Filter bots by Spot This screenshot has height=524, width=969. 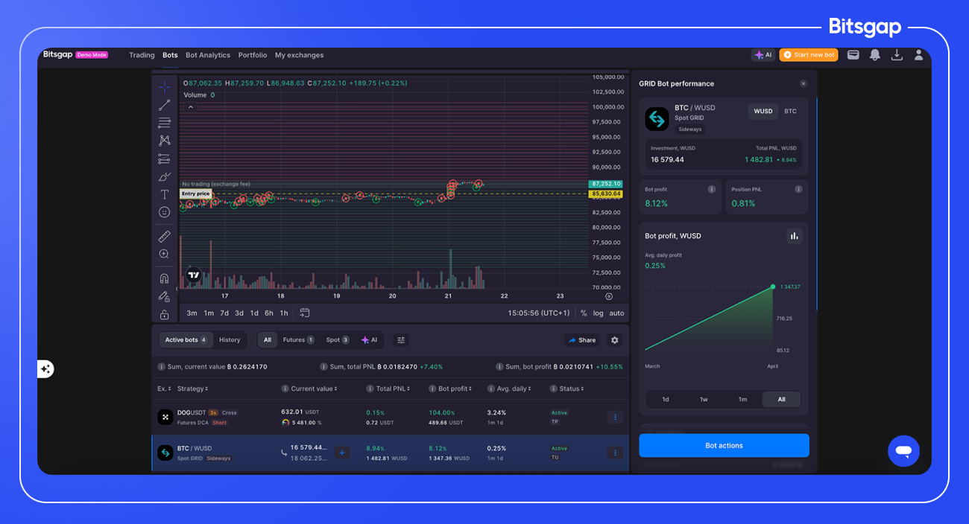click(338, 340)
